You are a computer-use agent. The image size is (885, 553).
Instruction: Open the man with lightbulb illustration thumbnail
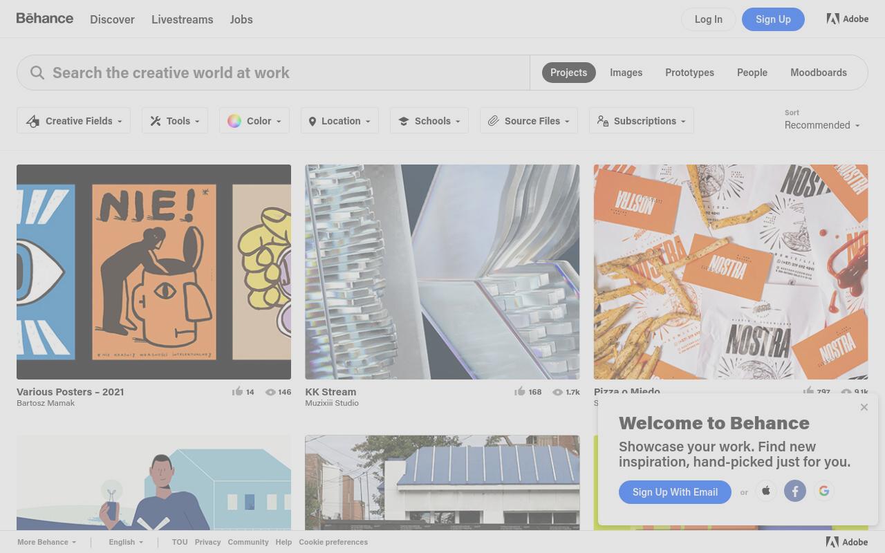(x=153, y=482)
